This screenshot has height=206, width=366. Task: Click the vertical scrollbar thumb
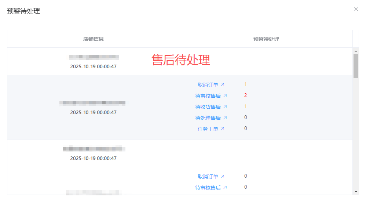(x=356, y=65)
